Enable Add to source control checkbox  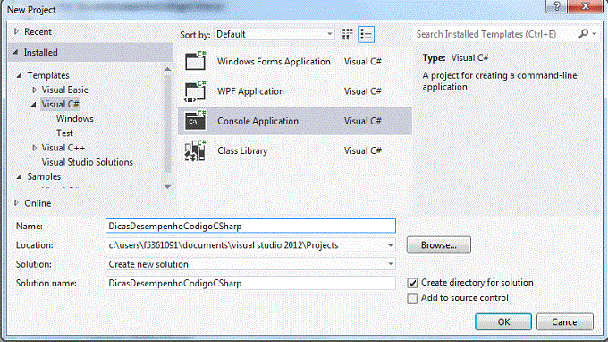coord(412,298)
